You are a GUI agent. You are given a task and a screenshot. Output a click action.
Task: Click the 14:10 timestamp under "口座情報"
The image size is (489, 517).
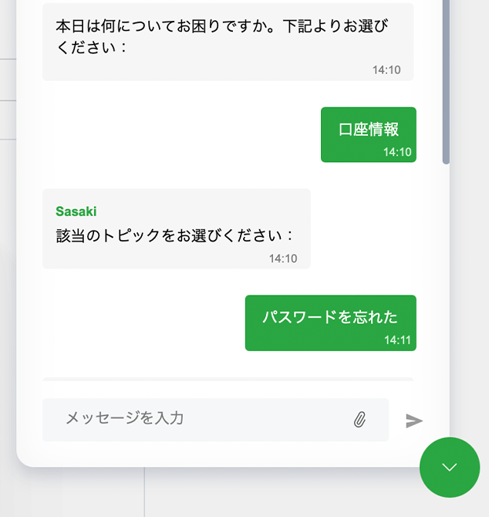(398, 152)
